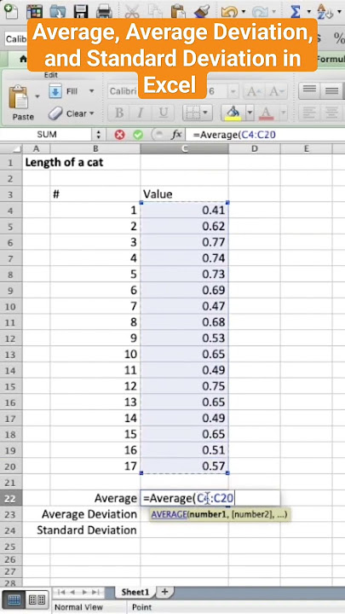Click the 'Length of a cat' cell
The height and width of the screenshot is (614, 345).
click(64, 163)
